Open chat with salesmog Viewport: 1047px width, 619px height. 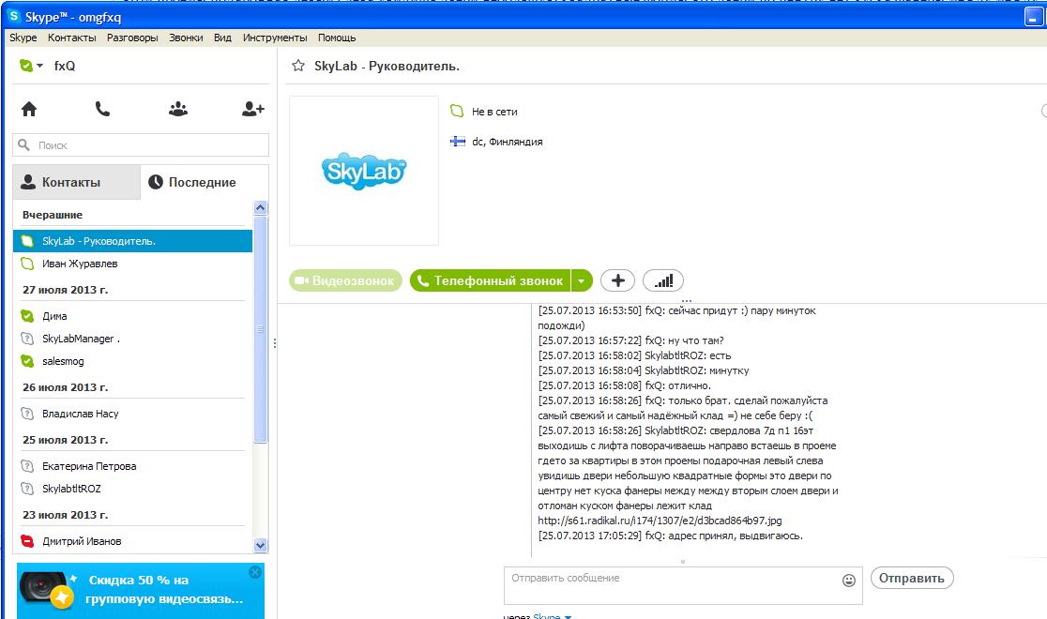pyautogui.click(x=132, y=361)
